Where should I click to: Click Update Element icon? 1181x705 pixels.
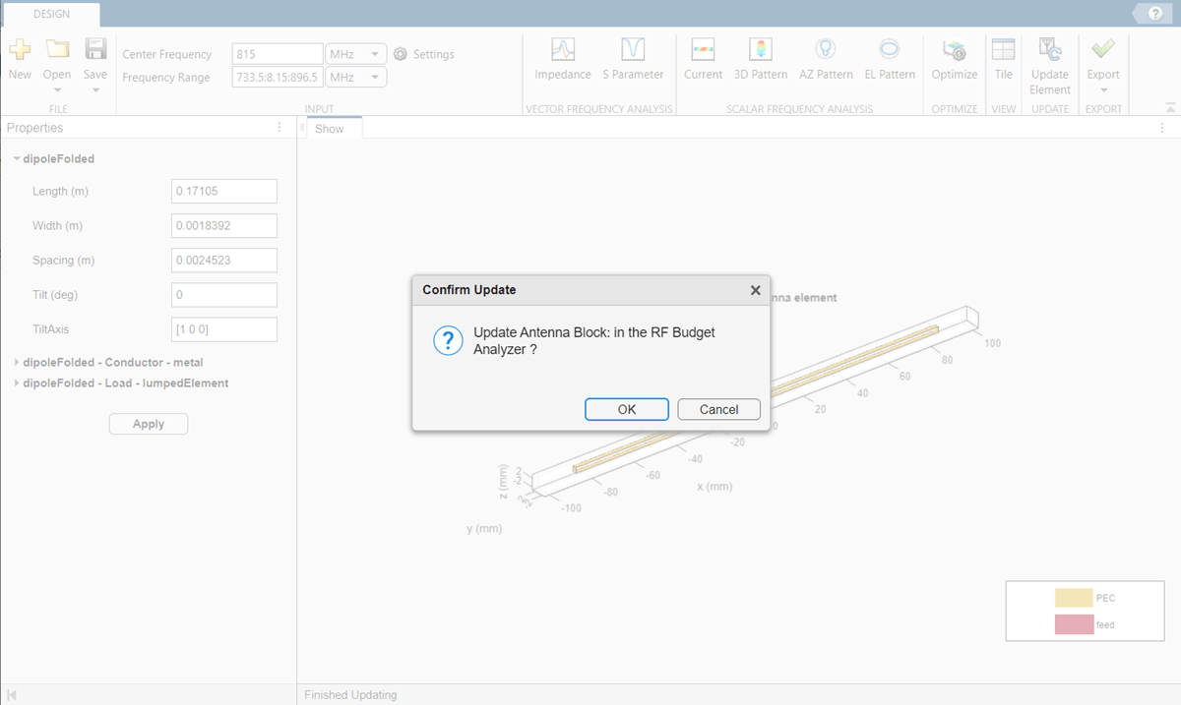1050,50
